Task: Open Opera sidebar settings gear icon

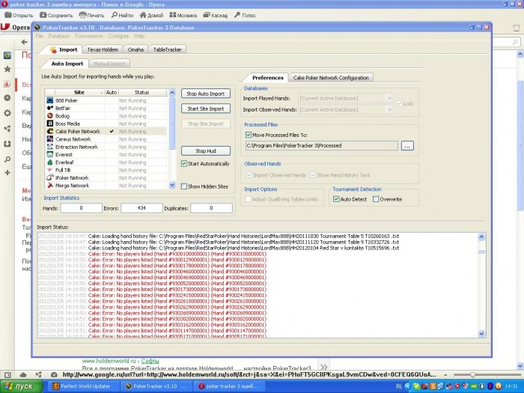Action: [x=7, y=113]
